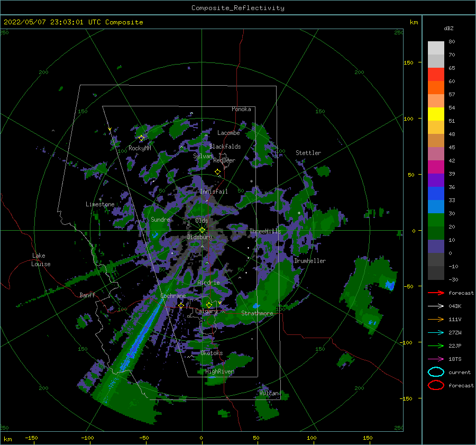Select the light blue 30-33 dBZ swatch
Image resolution: width=476 pixels, height=445 pixels.
click(x=436, y=206)
